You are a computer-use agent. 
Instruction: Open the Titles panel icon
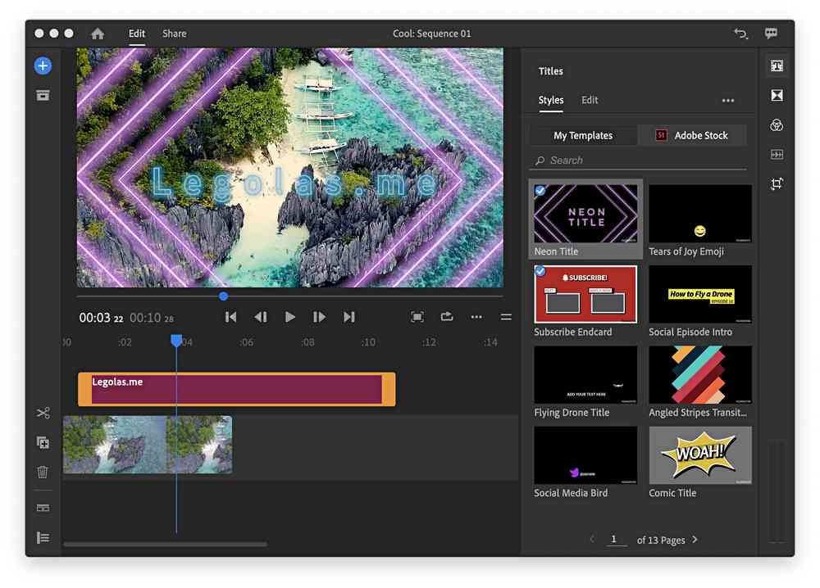[777, 66]
